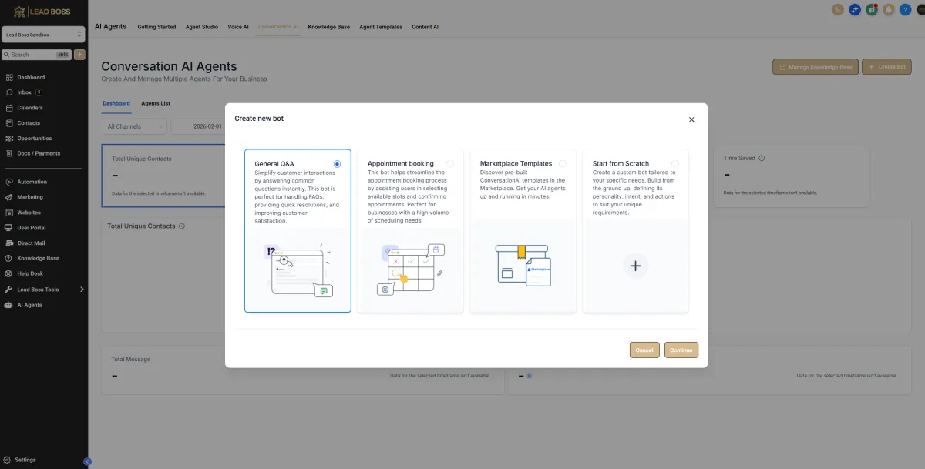The image size is (925, 469).
Task: Click the Manage Knowledge Base button
Action: click(816, 67)
